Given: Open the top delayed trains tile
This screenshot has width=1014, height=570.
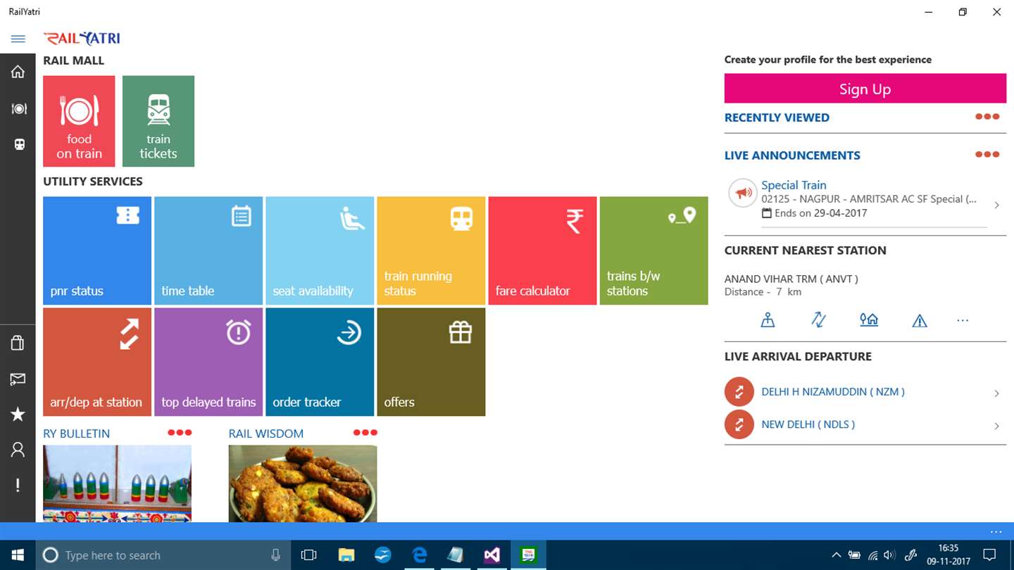Looking at the screenshot, I should coord(208,362).
